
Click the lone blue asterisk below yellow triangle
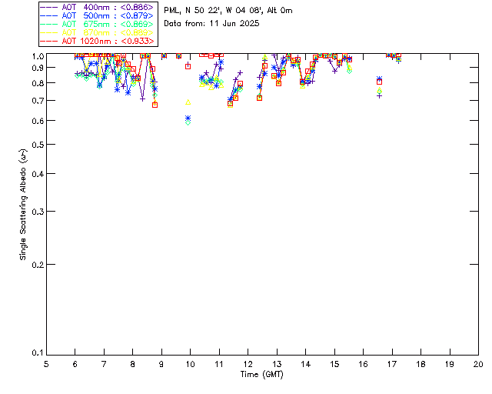[x=188, y=119]
